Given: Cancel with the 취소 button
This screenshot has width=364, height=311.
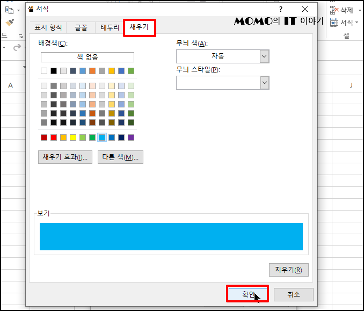Looking at the screenshot, I should (294, 294).
